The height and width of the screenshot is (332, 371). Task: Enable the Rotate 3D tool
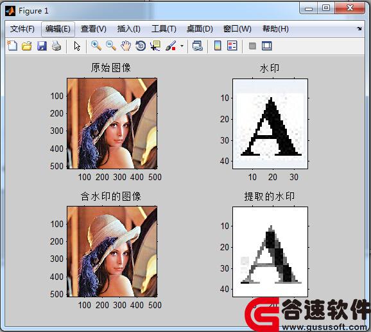pyautogui.click(x=141, y=46)
